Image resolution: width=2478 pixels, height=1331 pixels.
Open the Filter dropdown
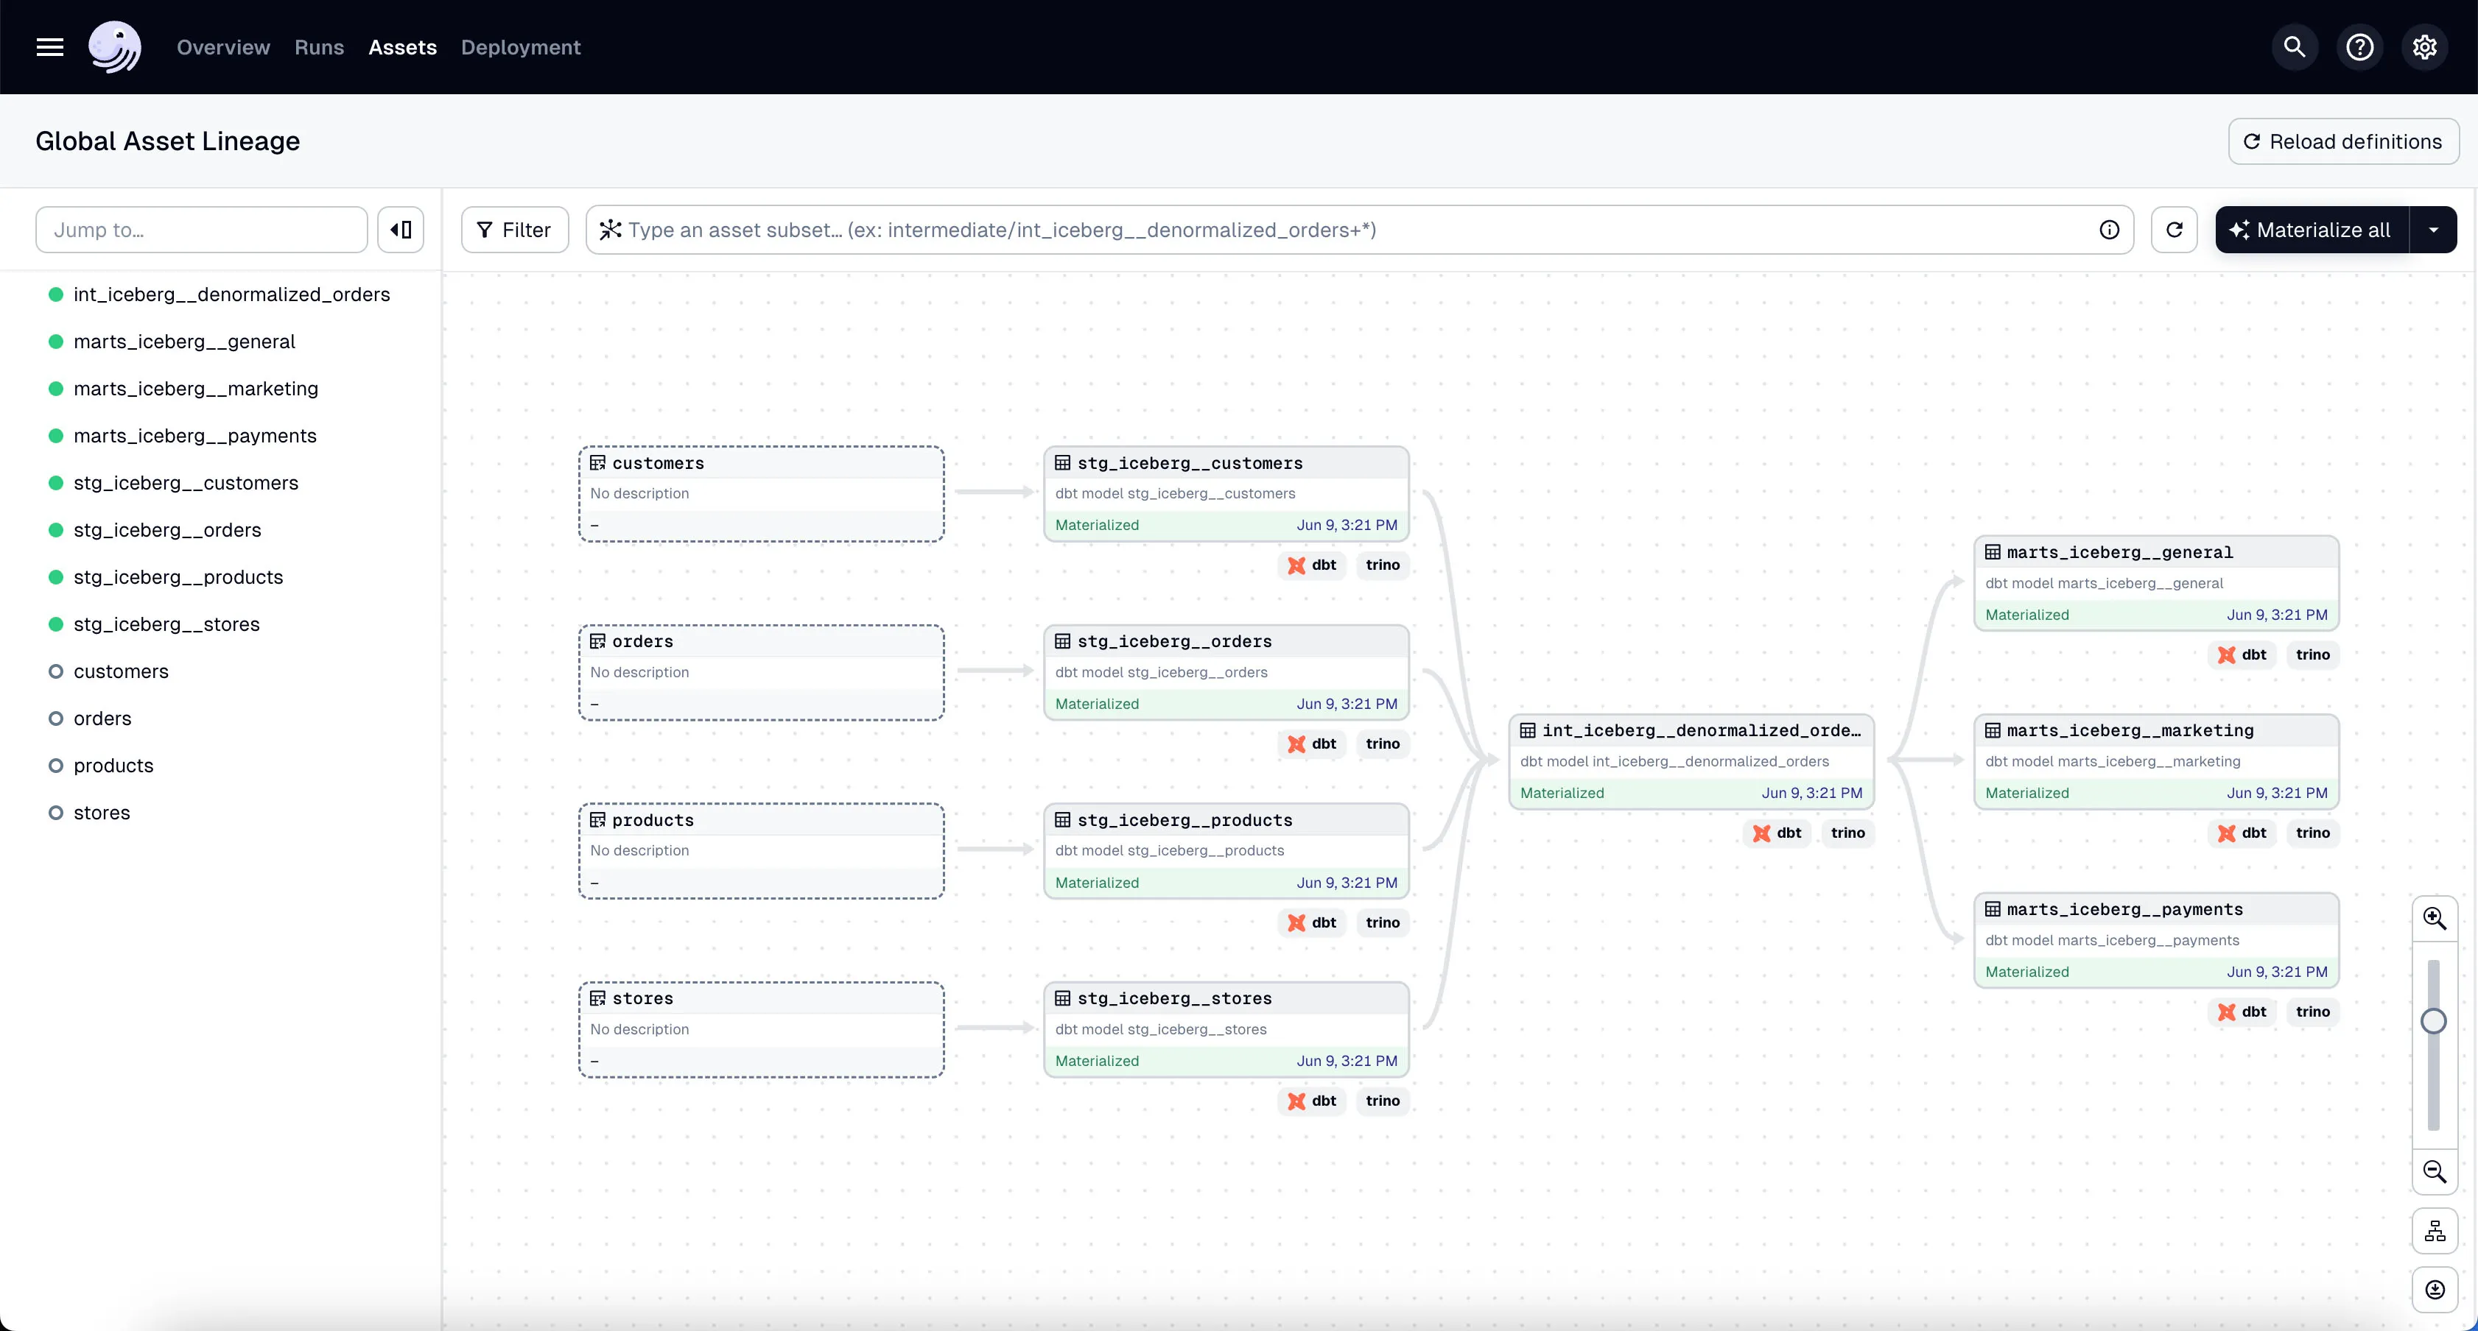pyautogui.click(x=515, y=230)
